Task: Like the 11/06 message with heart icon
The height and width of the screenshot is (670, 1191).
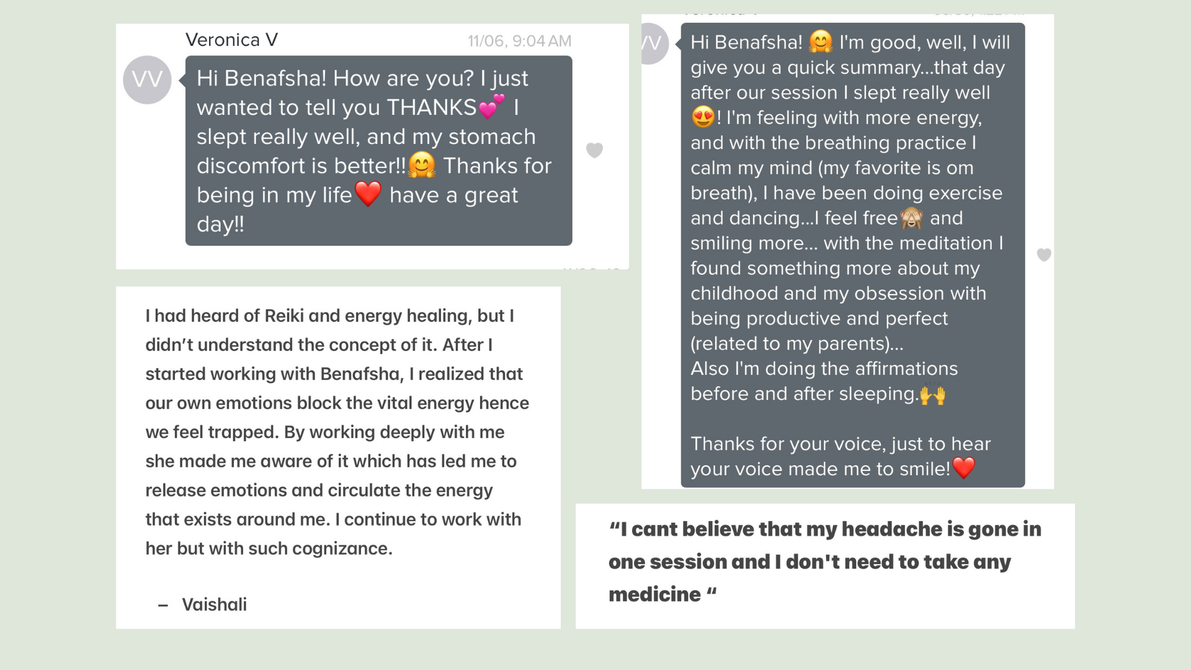Action: pyautogui.click(x=594, y=150)
